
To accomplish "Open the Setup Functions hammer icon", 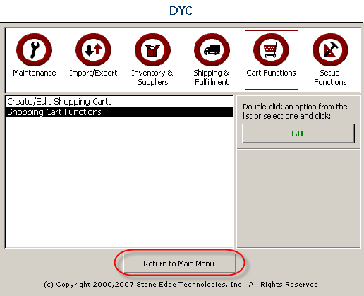I will click(330, 50).
